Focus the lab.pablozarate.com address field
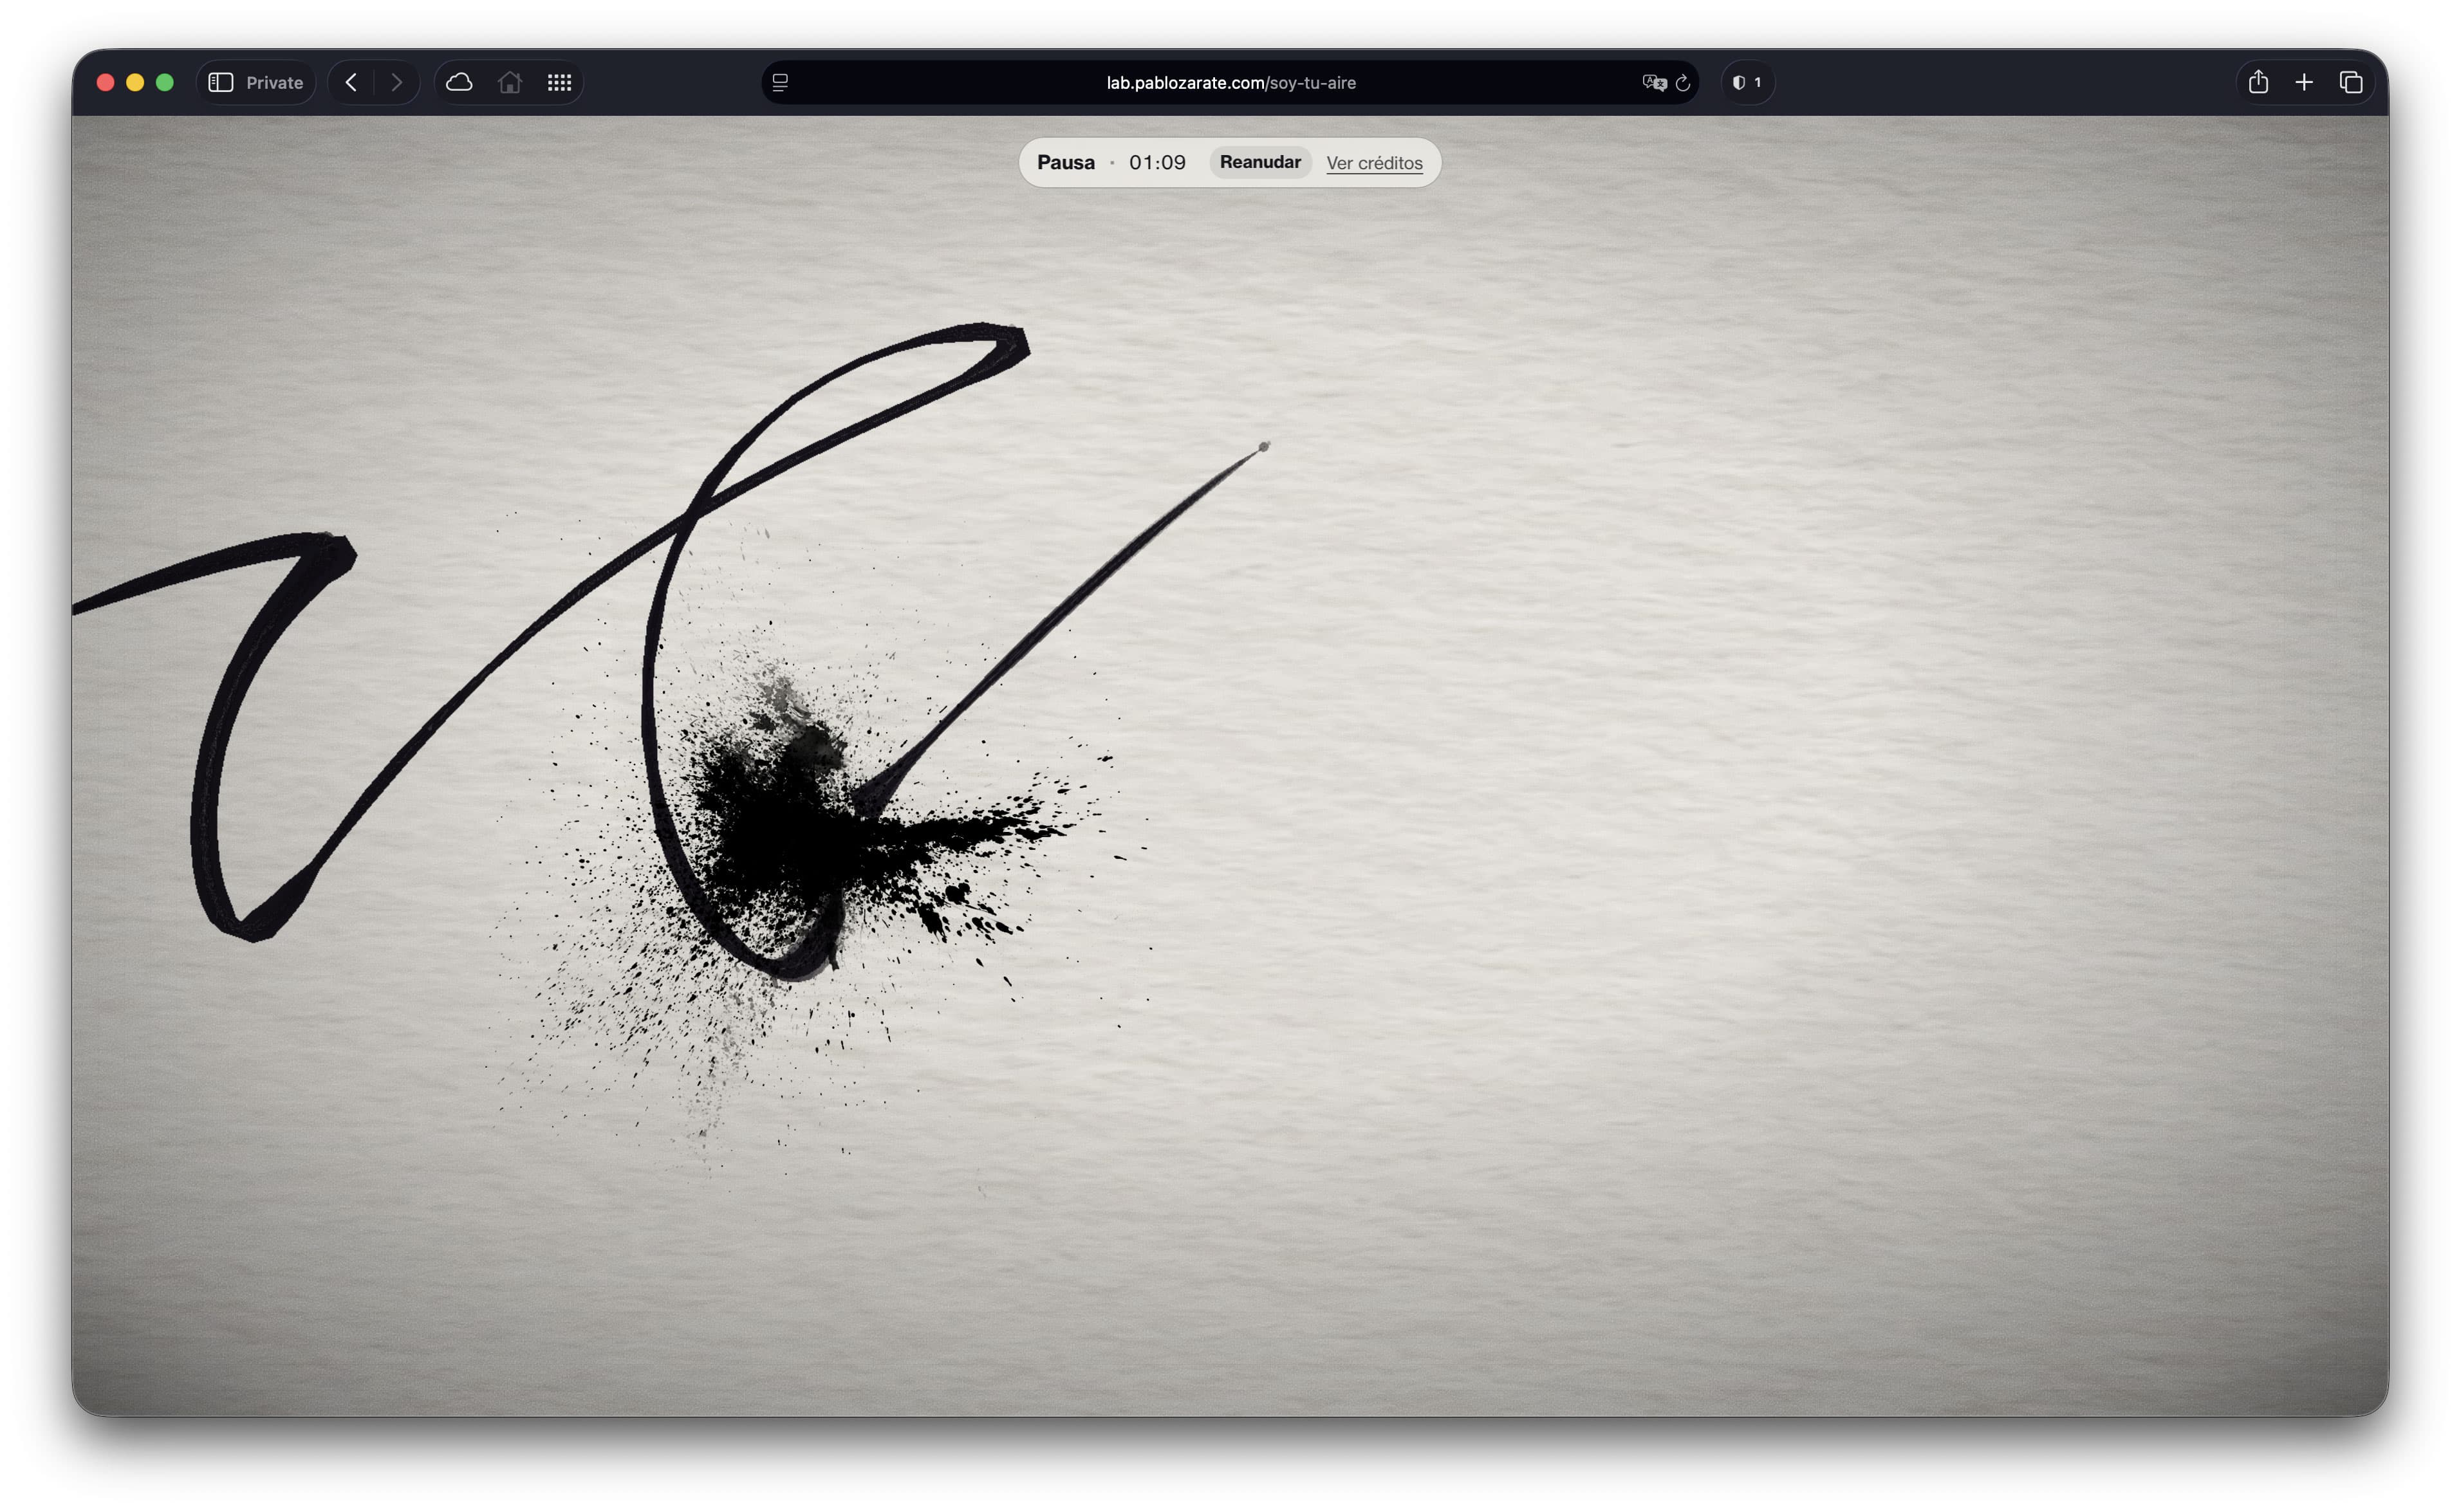The image size is (2461, 1512). tap(1230, 83)
